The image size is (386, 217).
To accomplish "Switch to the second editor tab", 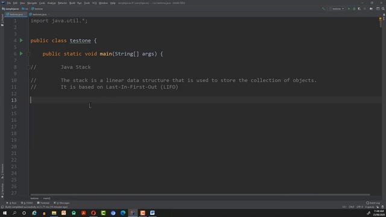I will point(39,14).
